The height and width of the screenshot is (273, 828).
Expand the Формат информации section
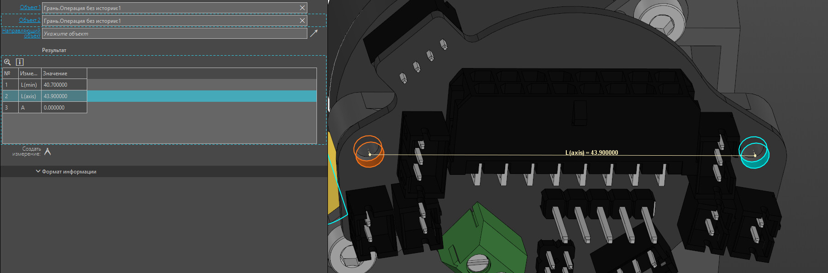click(x=66, y=172)
